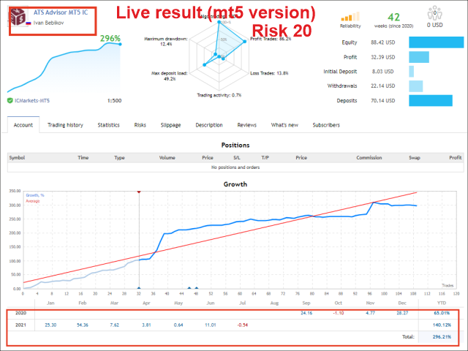
Task: Click the 2021 year row label
Action: click(x=20, y=325)
